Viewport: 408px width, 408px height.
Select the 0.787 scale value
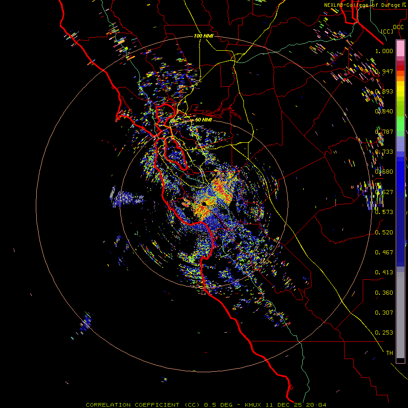pyautogui.click(x=384, y=131)
